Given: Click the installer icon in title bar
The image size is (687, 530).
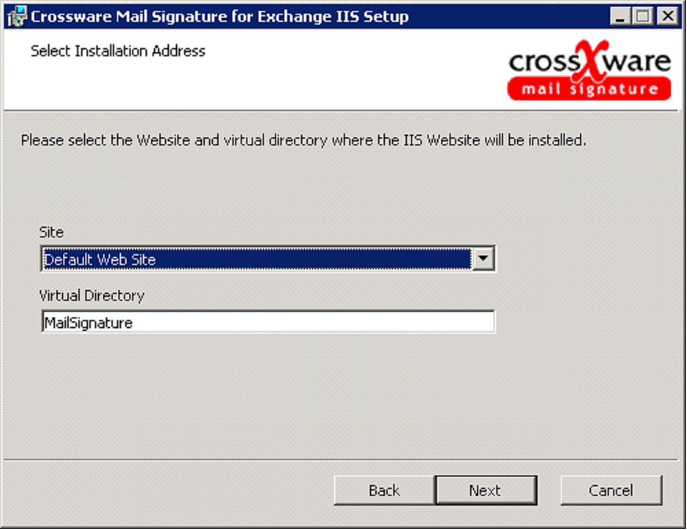Looking at the screenshot, I should pyautogui.click(x=17, y=16).
